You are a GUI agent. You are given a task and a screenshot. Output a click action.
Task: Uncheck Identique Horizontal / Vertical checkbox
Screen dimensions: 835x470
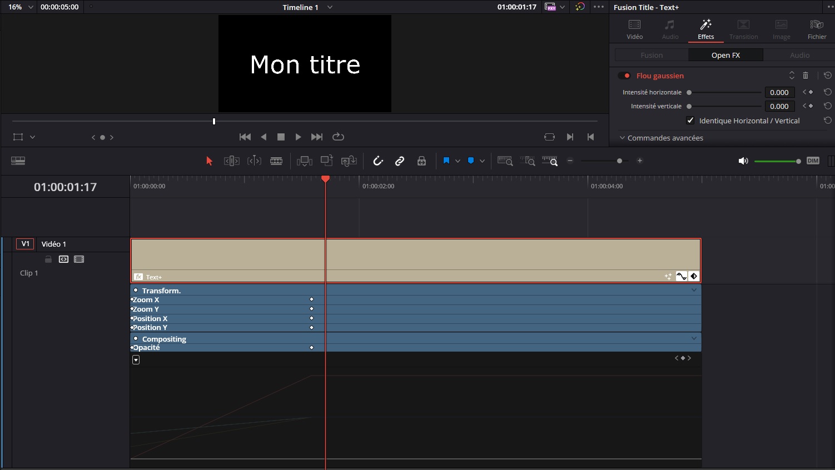(x=690, y=121)
